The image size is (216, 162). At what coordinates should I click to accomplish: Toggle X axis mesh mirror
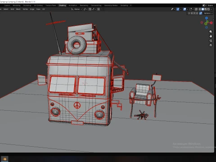192,13
